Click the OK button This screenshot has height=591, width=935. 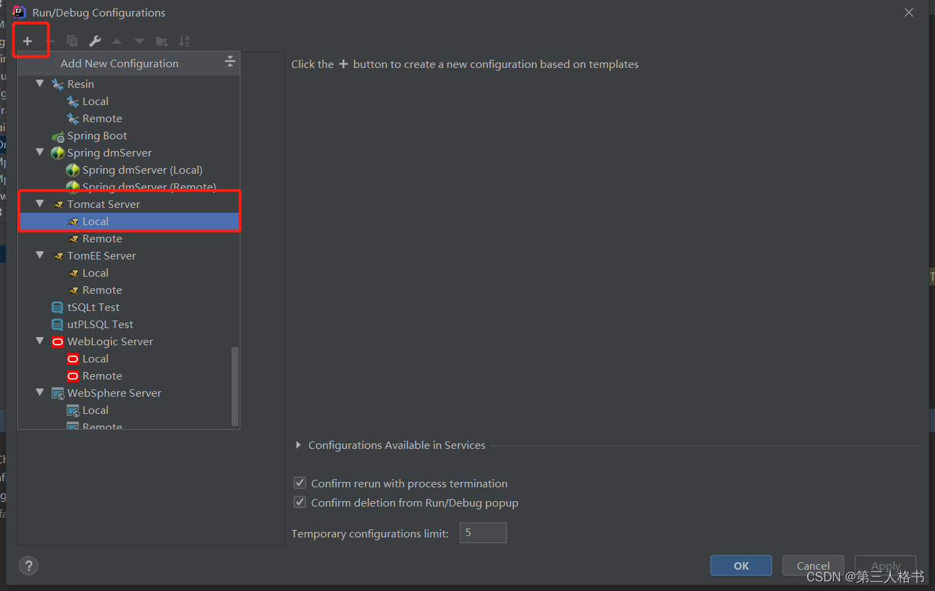[x=741, y=566]
